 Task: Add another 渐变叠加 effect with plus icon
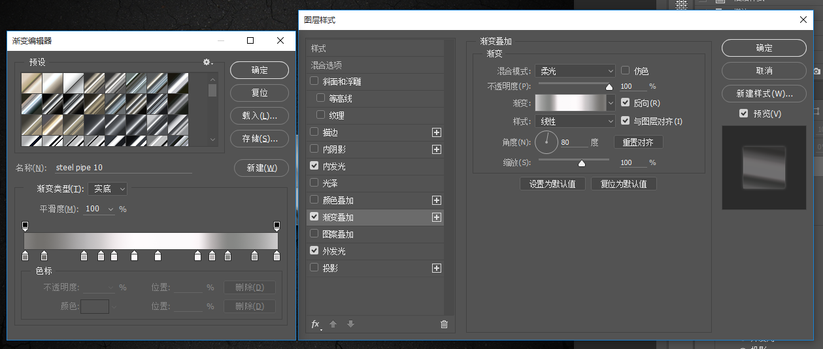click(x=437, y=217)
